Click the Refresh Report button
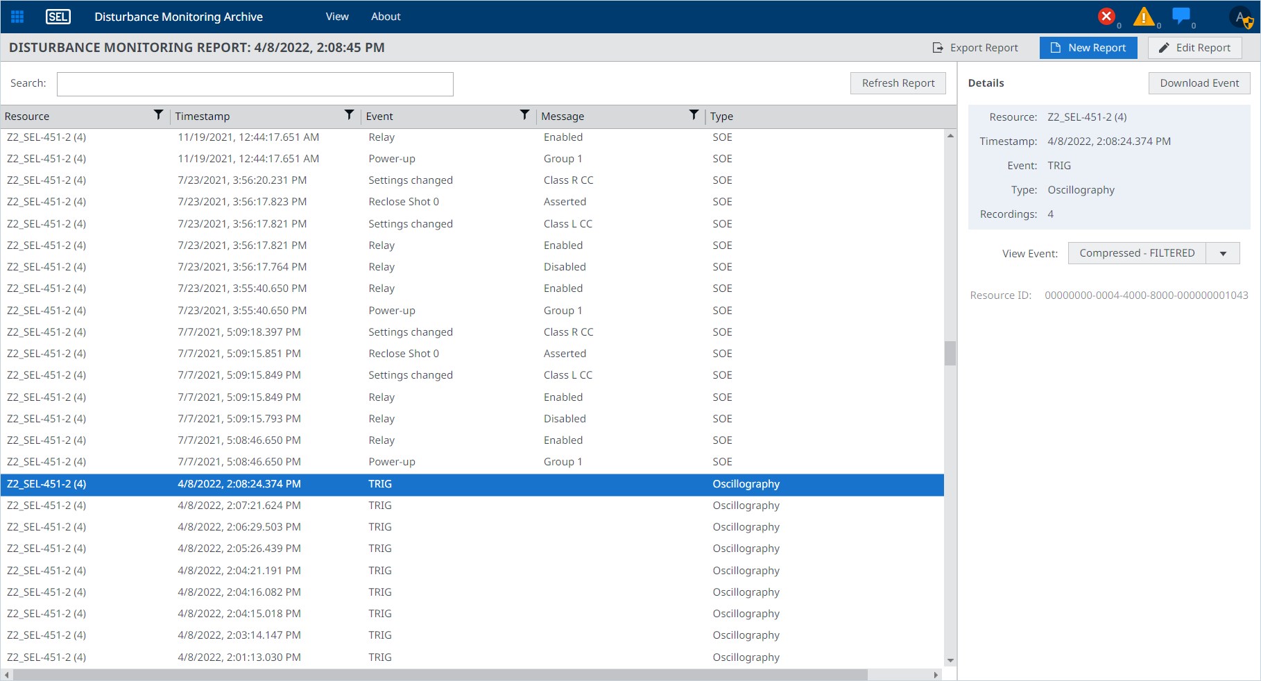 pos(898,83)
